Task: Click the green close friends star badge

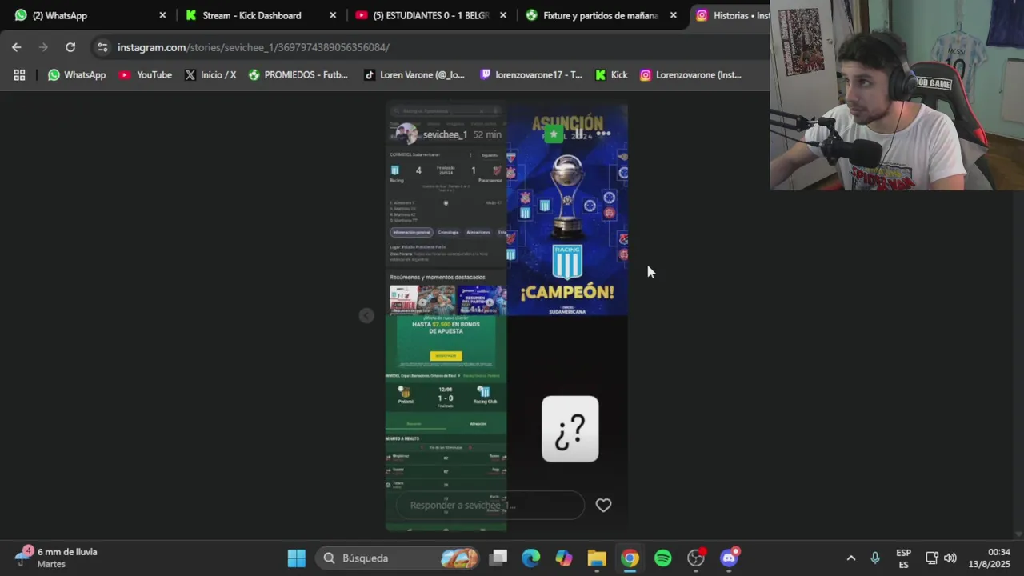Action: point(553,134)
